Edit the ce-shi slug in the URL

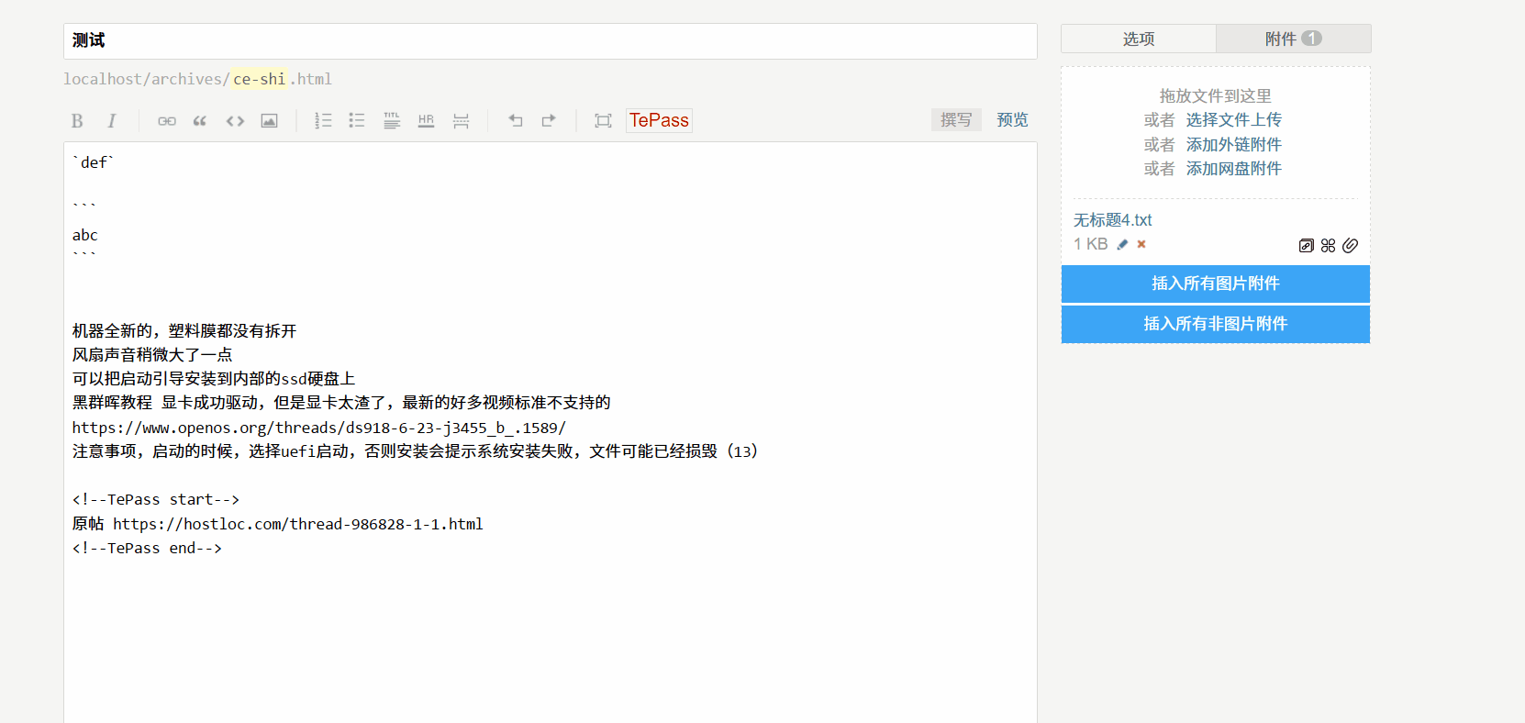260,79
